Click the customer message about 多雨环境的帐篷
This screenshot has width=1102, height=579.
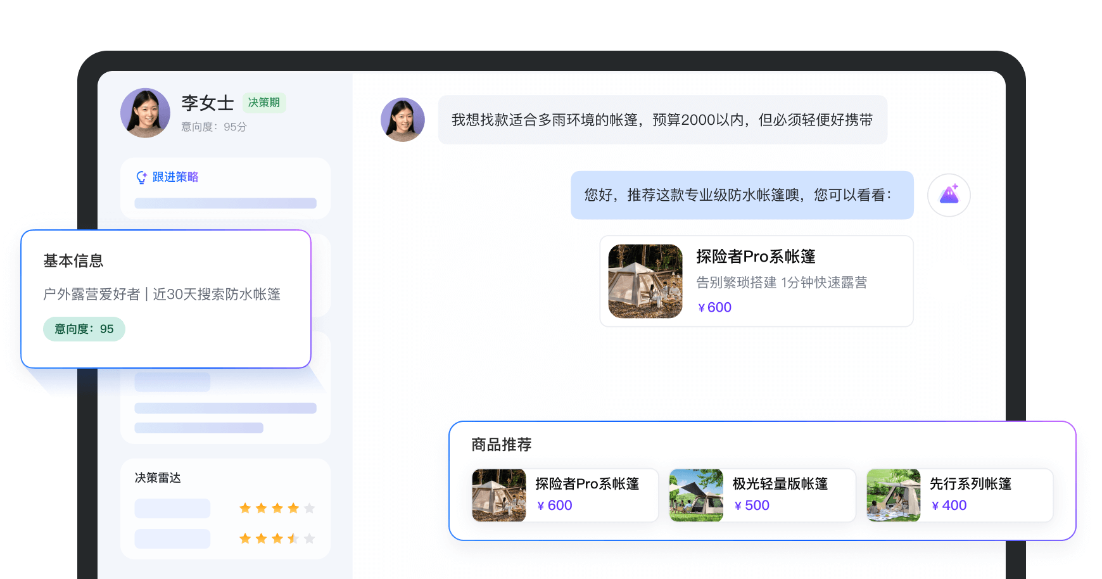(662, 120)
